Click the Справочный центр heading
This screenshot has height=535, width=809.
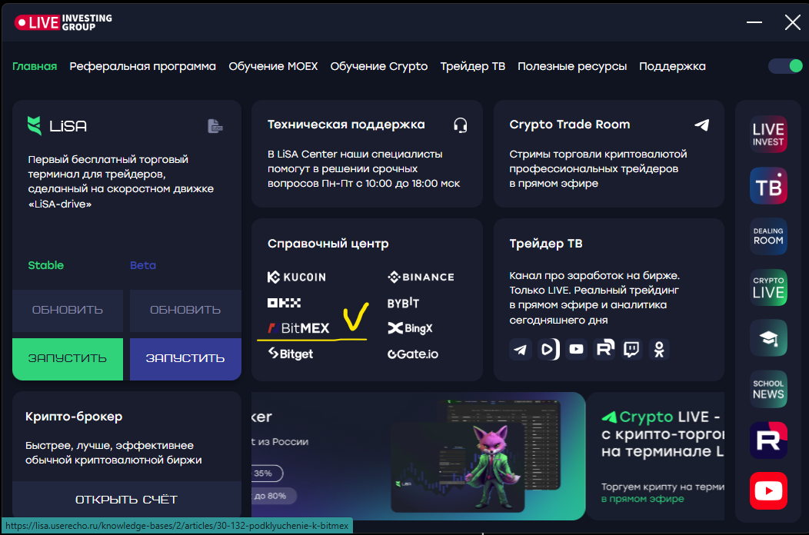(x=328, y=244)
